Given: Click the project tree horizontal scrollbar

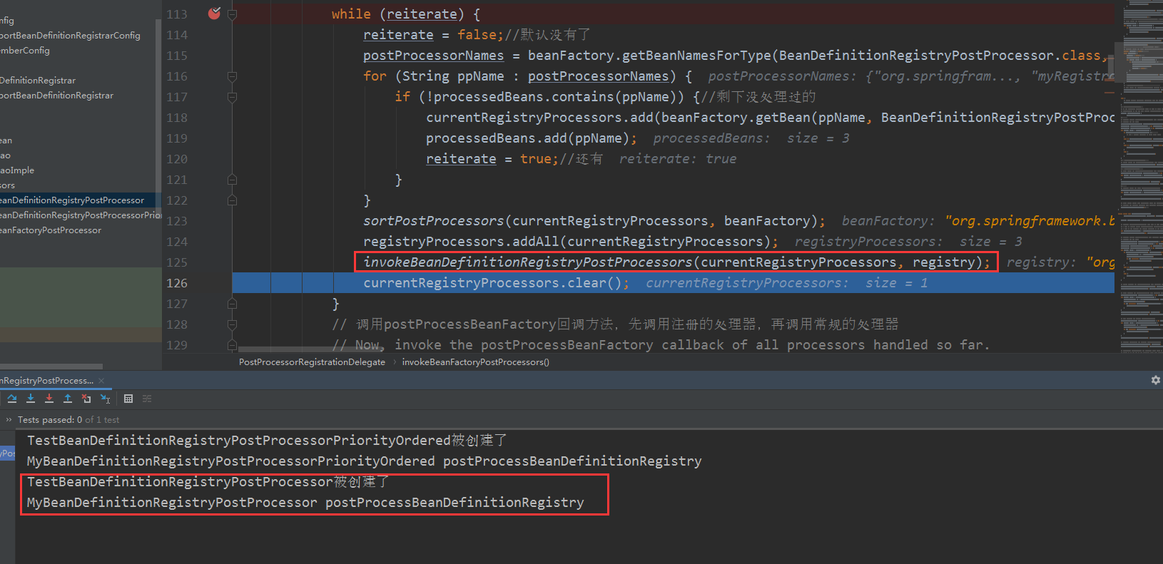Looking at the screenshot, I should coord(51,366).
